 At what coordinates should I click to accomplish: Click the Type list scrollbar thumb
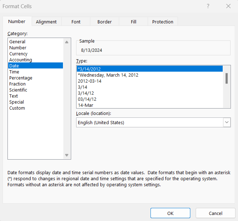click(227, 78)
